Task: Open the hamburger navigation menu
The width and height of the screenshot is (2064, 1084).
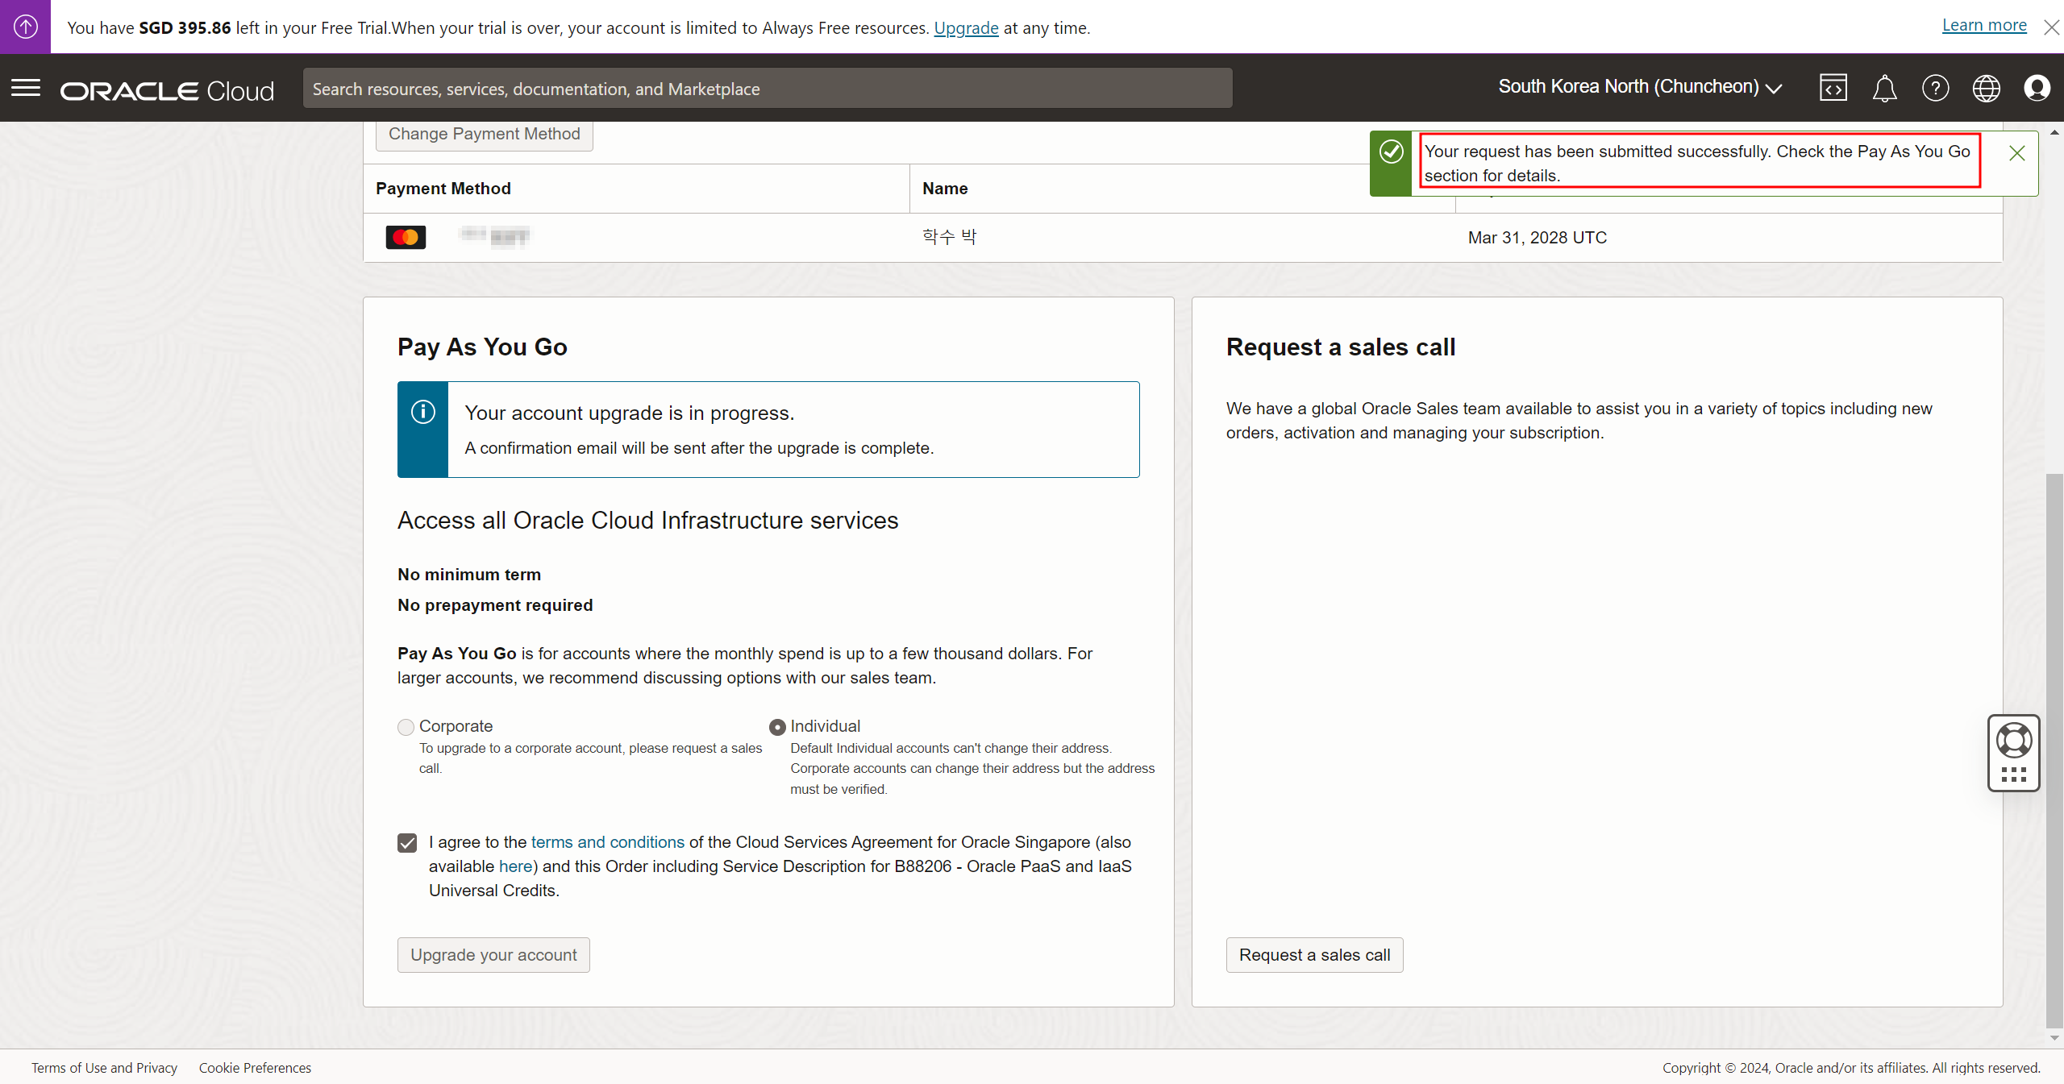Action: click(26, 88)
